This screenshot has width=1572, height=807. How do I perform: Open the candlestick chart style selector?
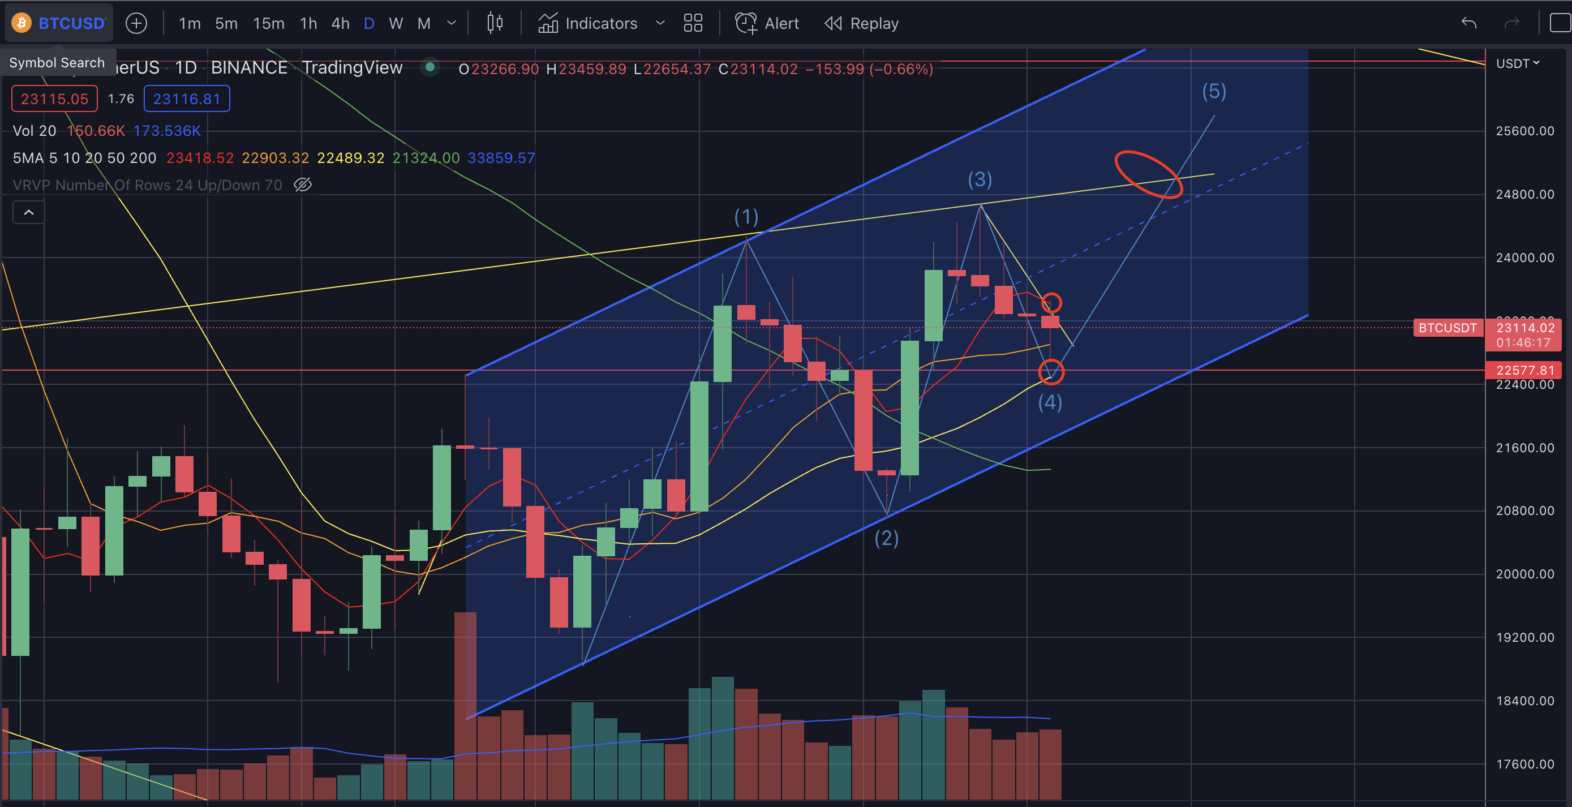point(495,23)
